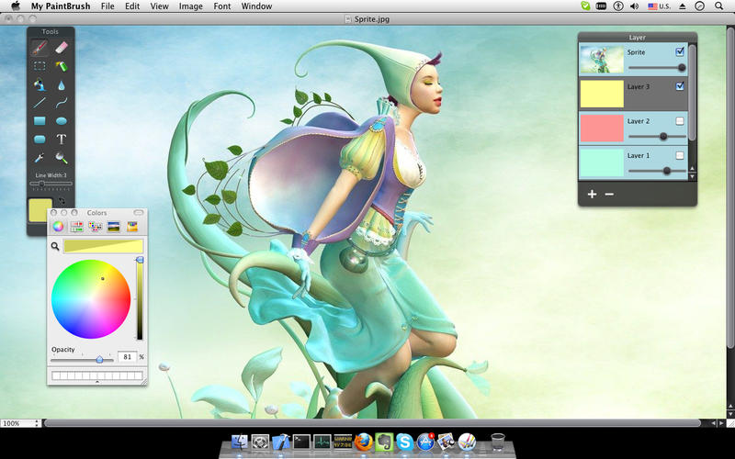Expand the color swatch drawer in Colors panel
The image size is (735, 459).
coord(96,382)
